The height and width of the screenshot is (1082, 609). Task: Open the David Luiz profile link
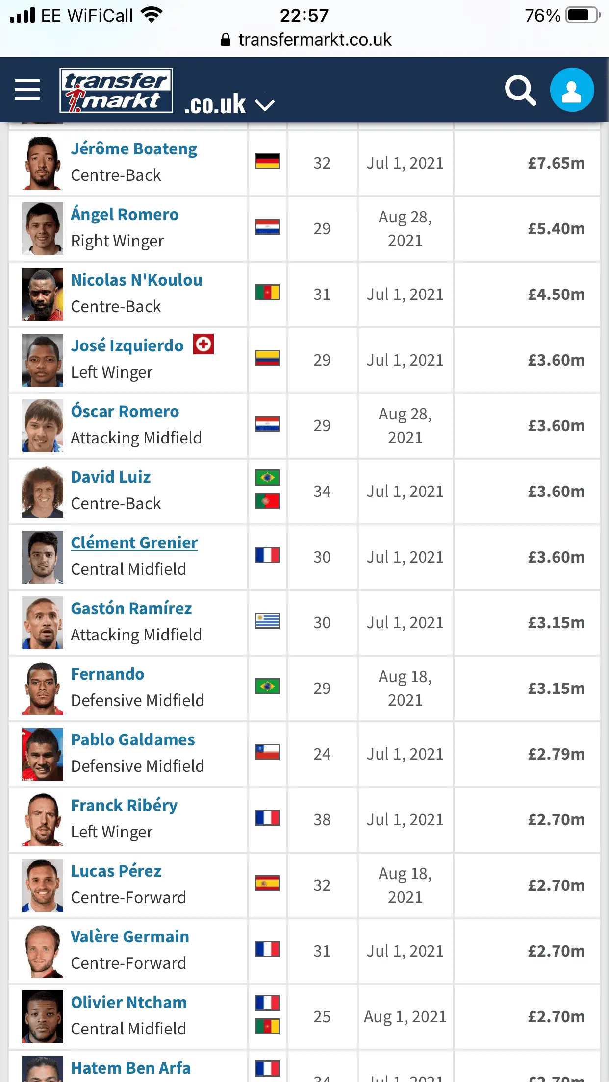tap(111, 477)
